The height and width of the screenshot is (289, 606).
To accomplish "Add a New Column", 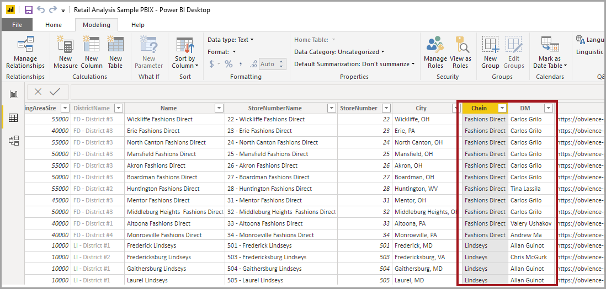I will click(91, 53).
